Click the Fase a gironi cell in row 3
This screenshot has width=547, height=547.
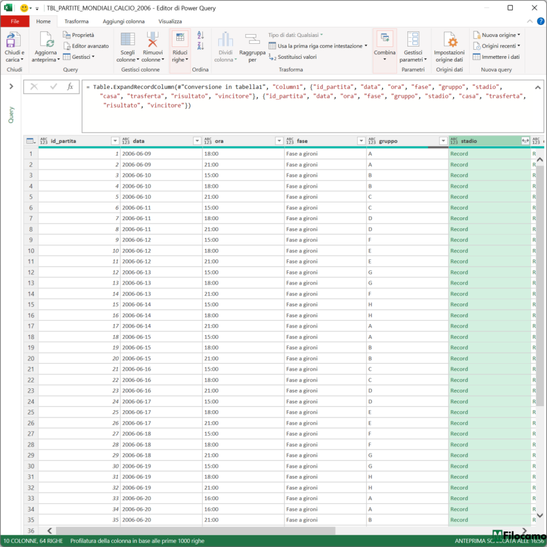tap(325, 175)
